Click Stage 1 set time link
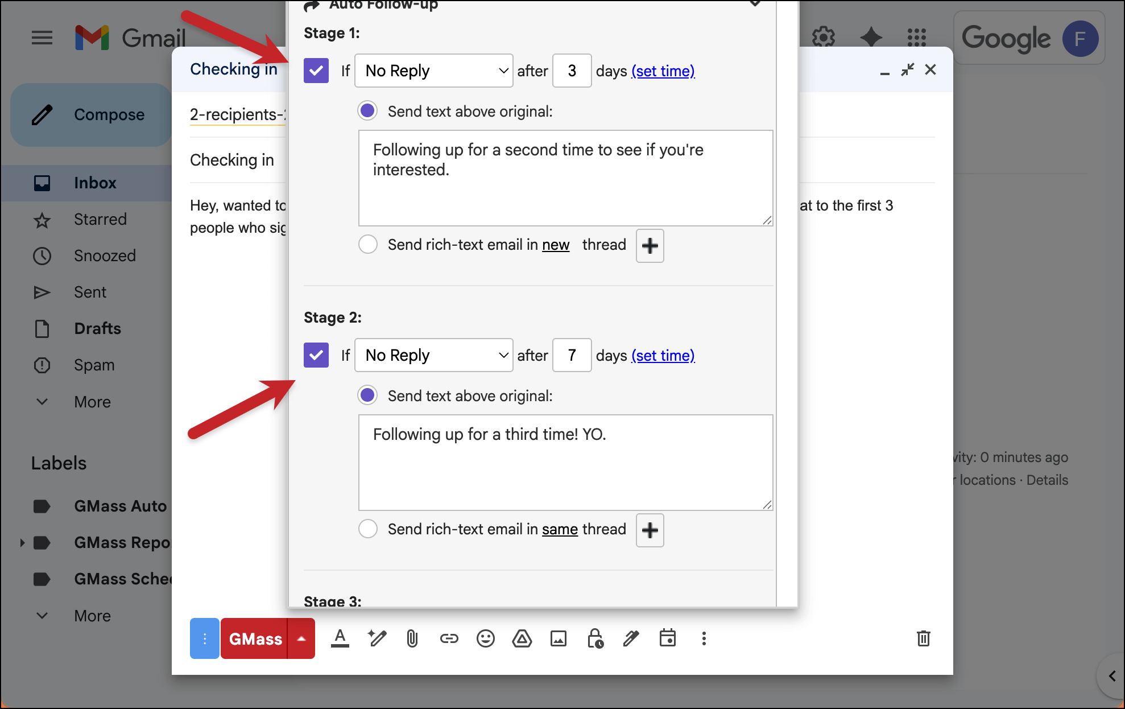The width and height of the screenshot is (1125, 709). (x=663, y=71)
